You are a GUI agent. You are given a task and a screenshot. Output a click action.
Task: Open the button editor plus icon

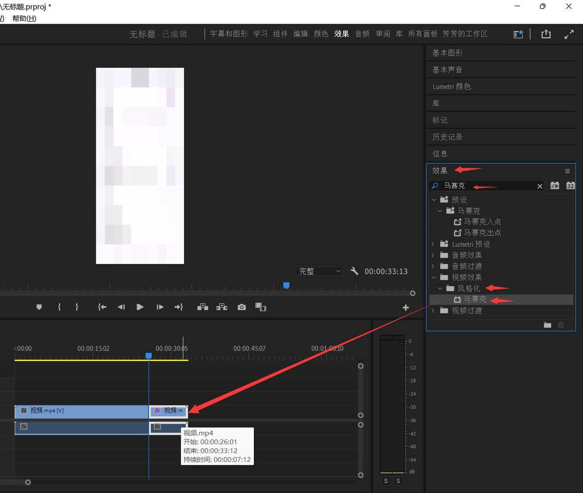[406, 307]
